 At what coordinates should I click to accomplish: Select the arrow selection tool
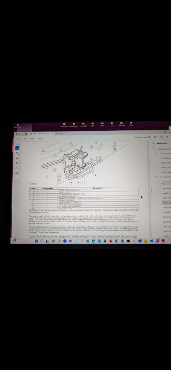(x=17, y=148)
